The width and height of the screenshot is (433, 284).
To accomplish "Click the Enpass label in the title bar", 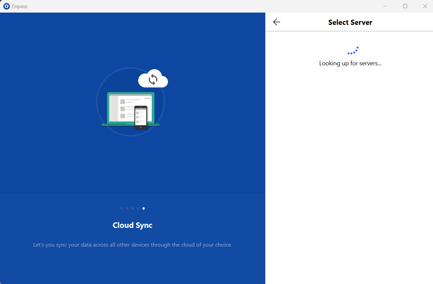I will click(x=19, y=6).
